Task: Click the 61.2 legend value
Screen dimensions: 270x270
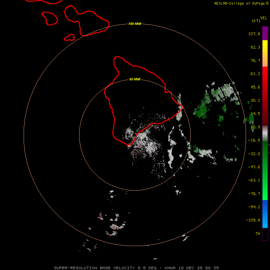Action: point(255,74)
